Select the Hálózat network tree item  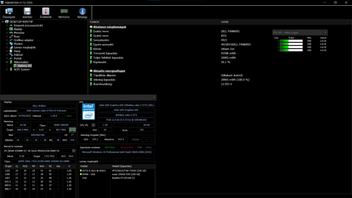[x=18, y=55]
